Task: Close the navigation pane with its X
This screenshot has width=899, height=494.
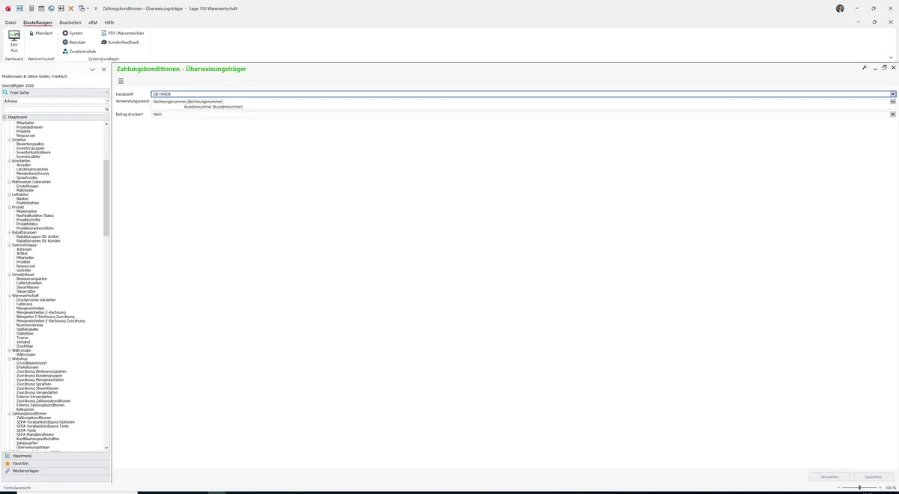Action: pos(103,70)
